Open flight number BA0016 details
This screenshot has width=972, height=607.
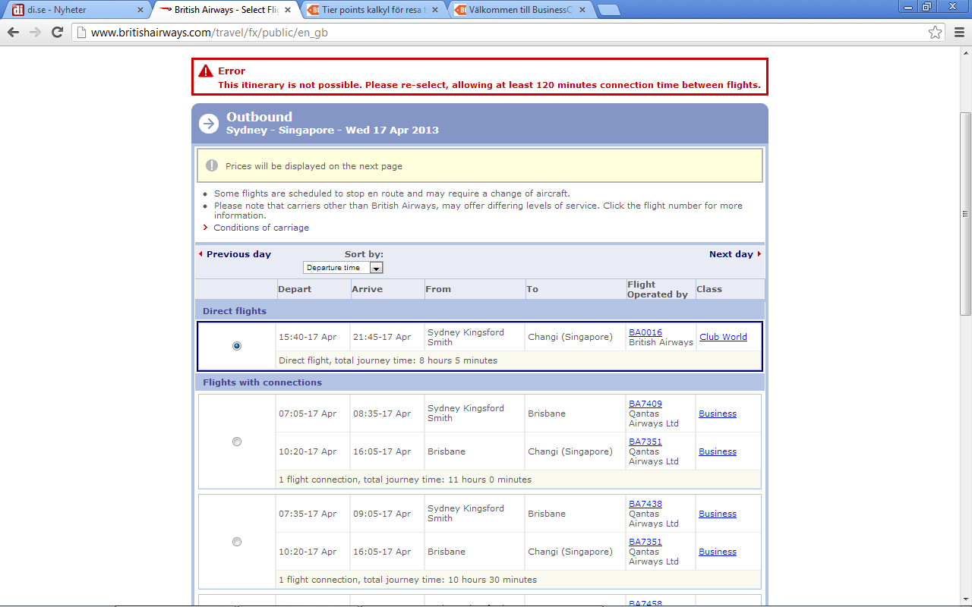(645, 332)
